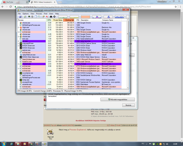Click the DLL/Handles view toolbar icon
The image size is (183, 146).
tap(39, 17)
